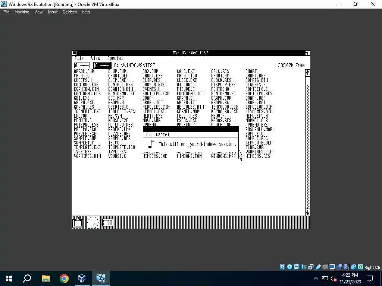This screenshot has height=286, width=382.
Task: Click VirtualBox floppy disk indicator
Action: [x=297, y=267]
